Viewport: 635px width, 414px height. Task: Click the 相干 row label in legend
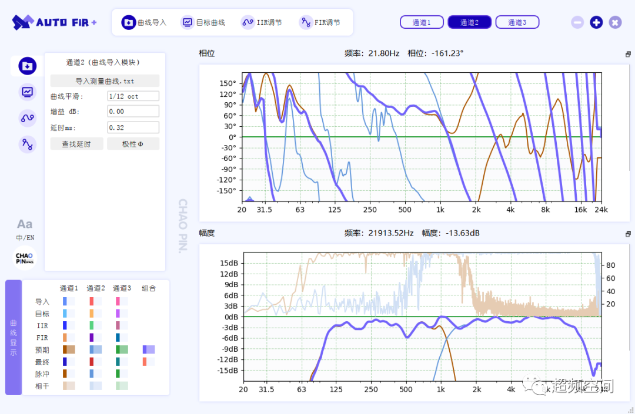point(42,386)
